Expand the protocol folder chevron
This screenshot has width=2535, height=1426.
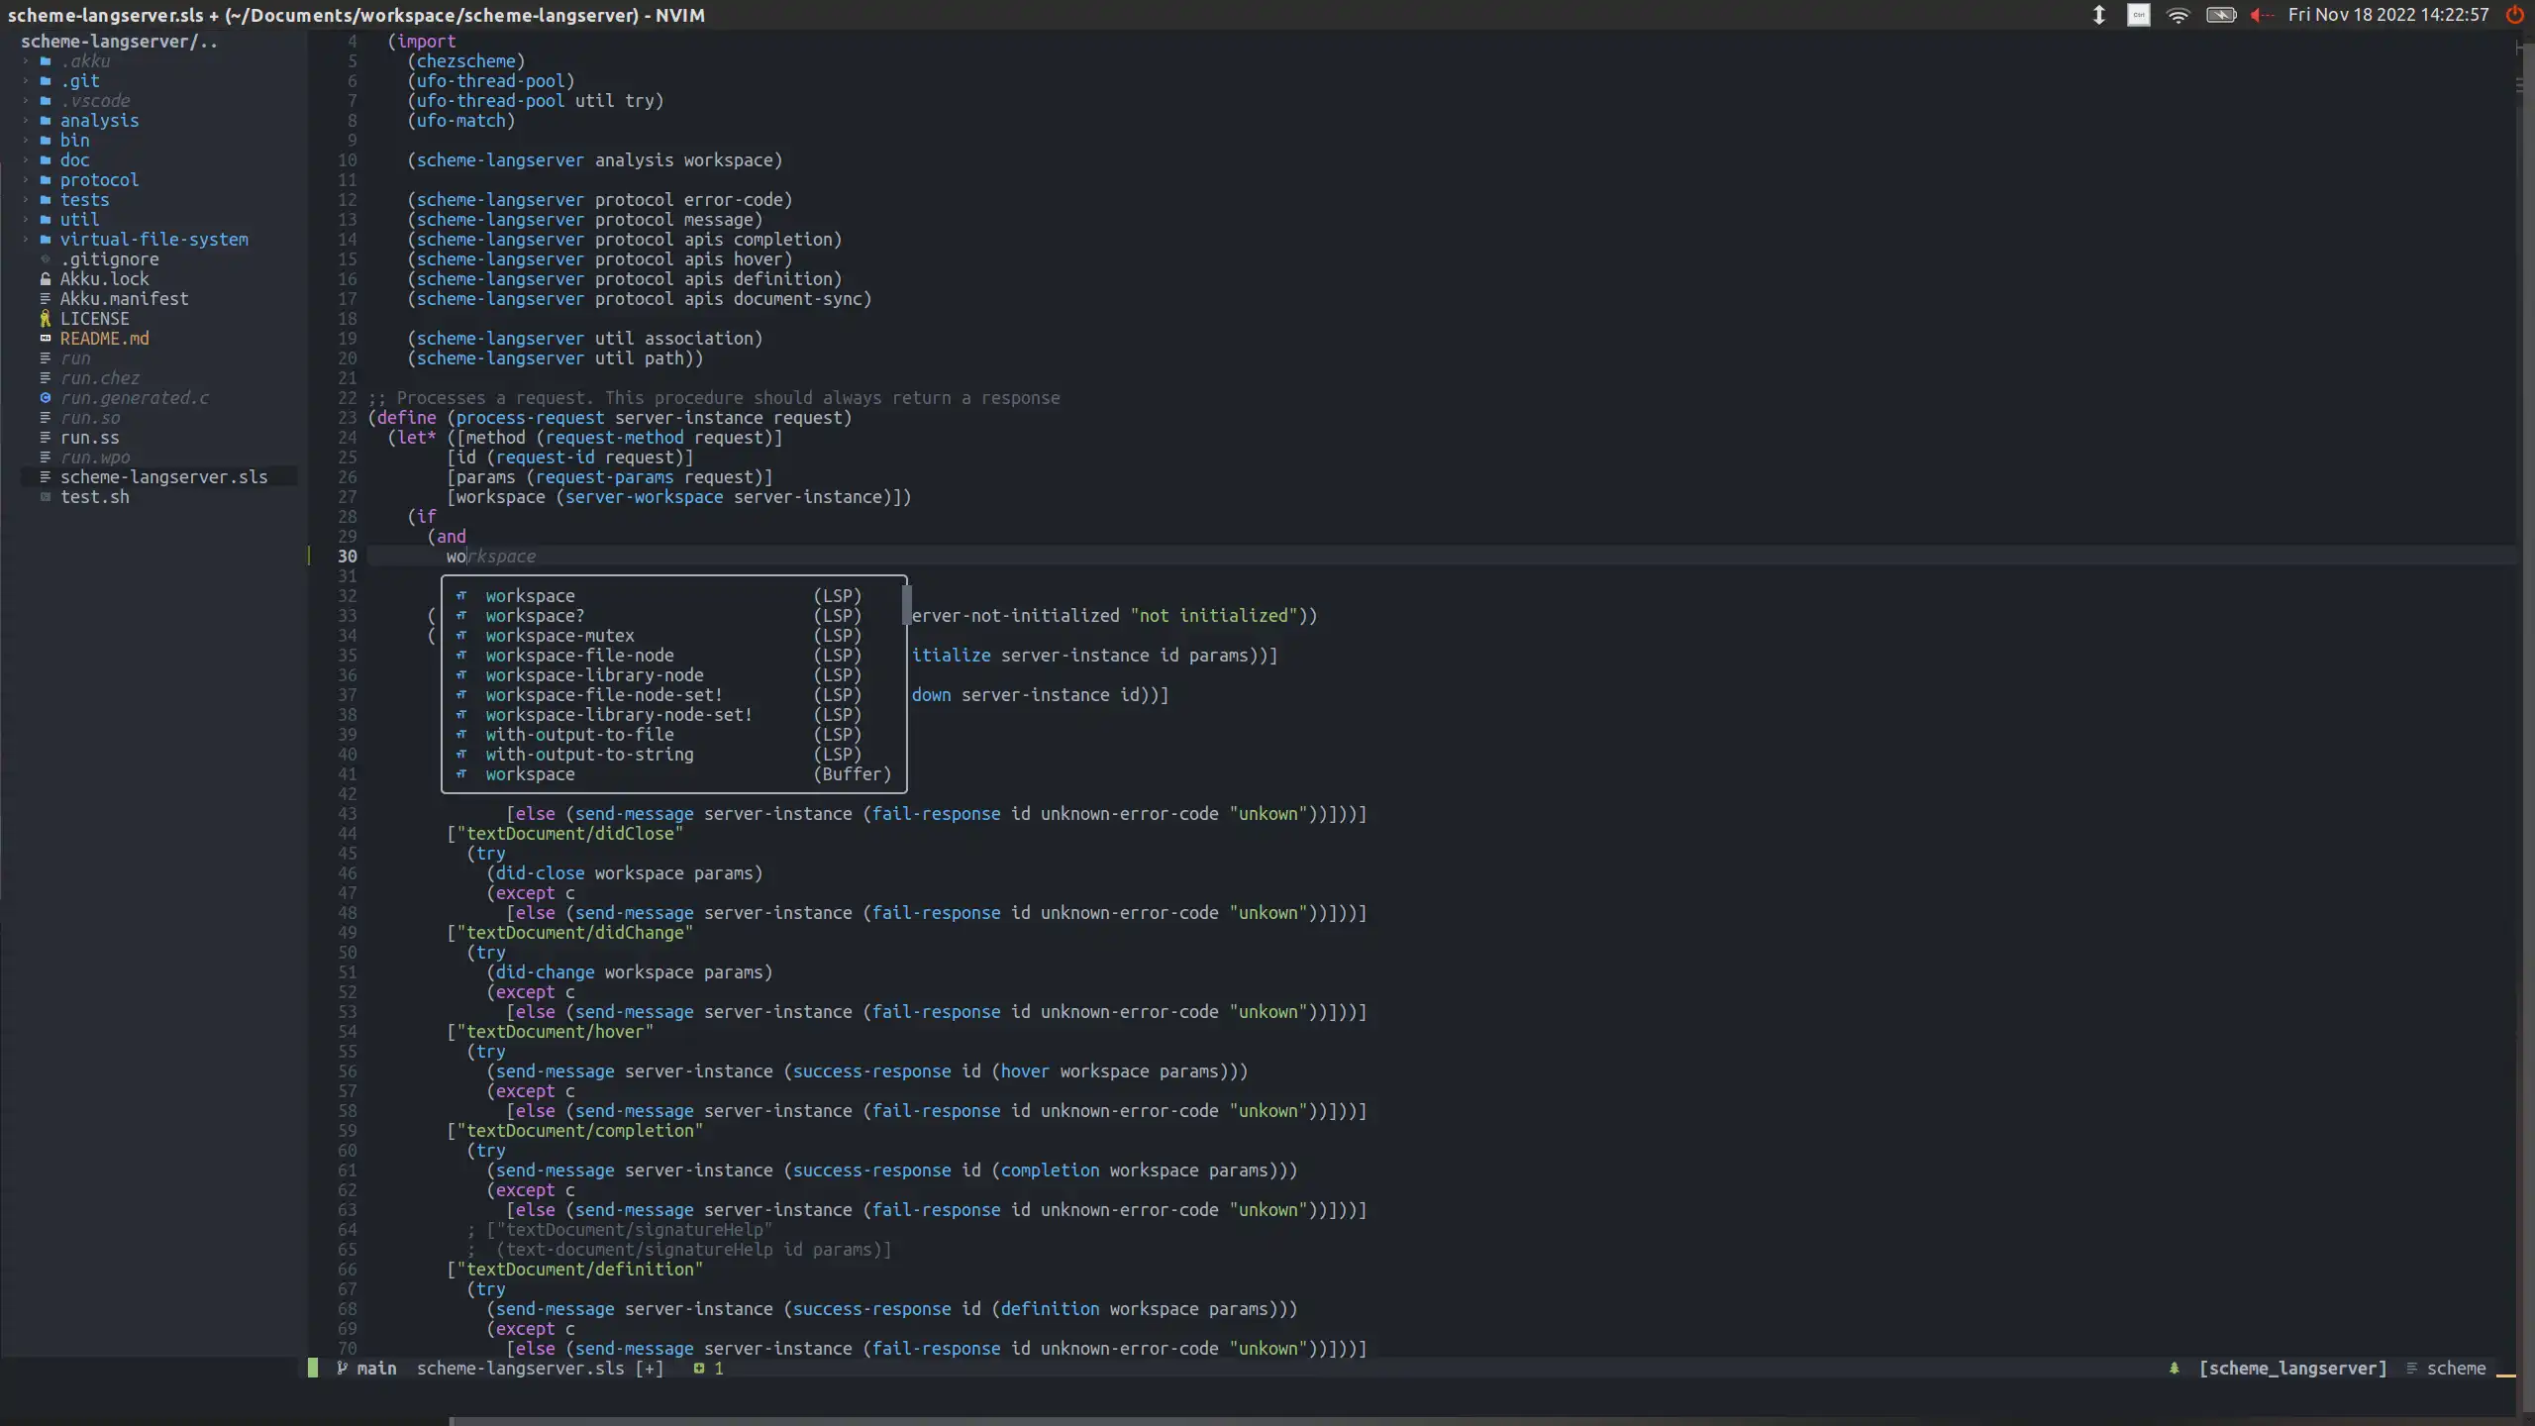(26, 180)
